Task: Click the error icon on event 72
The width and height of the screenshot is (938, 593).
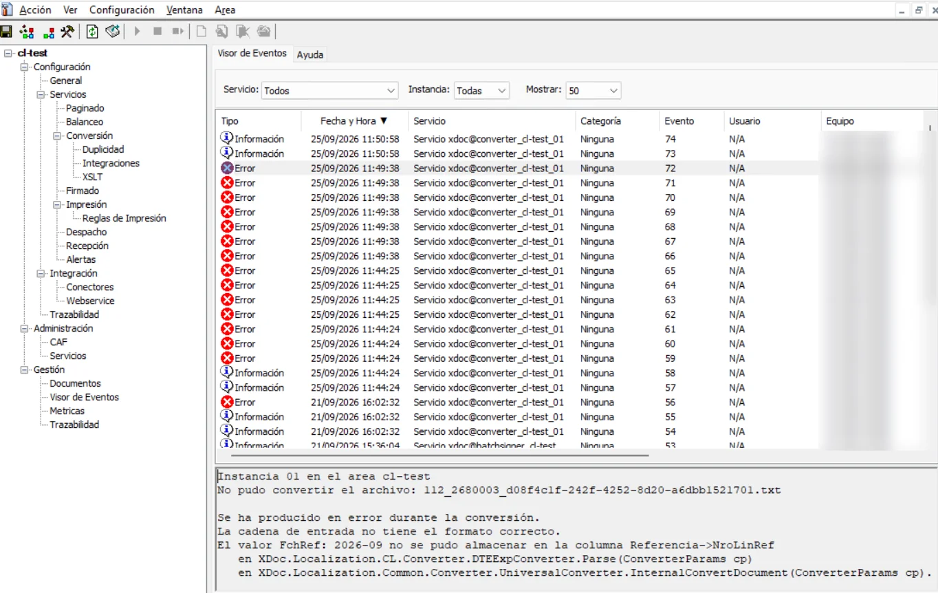Action: (x=227, y=168)
